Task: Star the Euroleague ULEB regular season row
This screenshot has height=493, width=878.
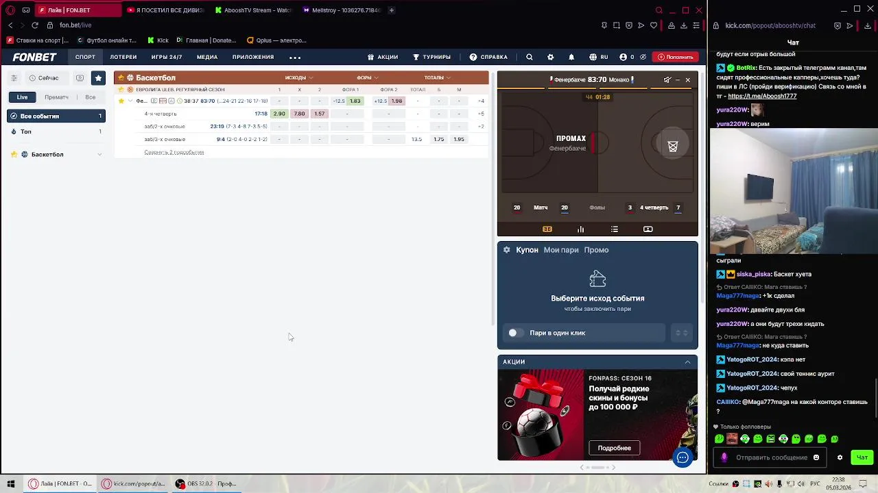Action: pos(121,90)
